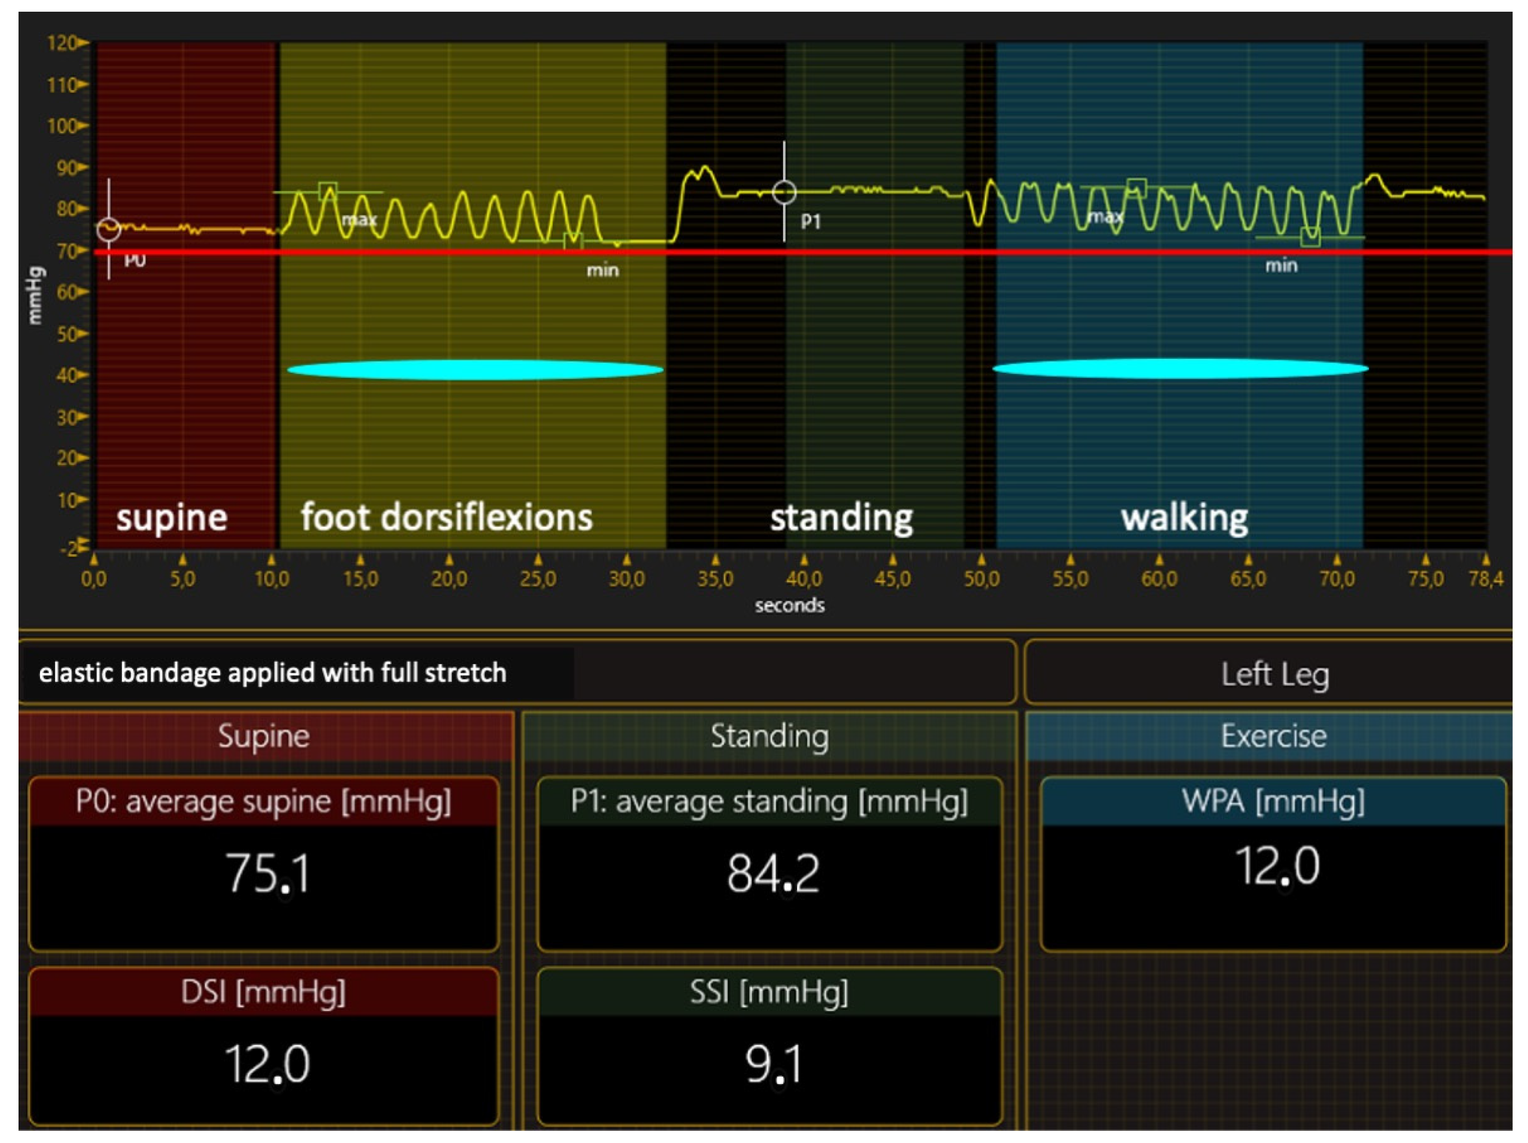The width and height of the screenshot is (1528, 1143).
Task: Click the 'elastic bandage applied with full stretch' field
Action: pos(273,672)
